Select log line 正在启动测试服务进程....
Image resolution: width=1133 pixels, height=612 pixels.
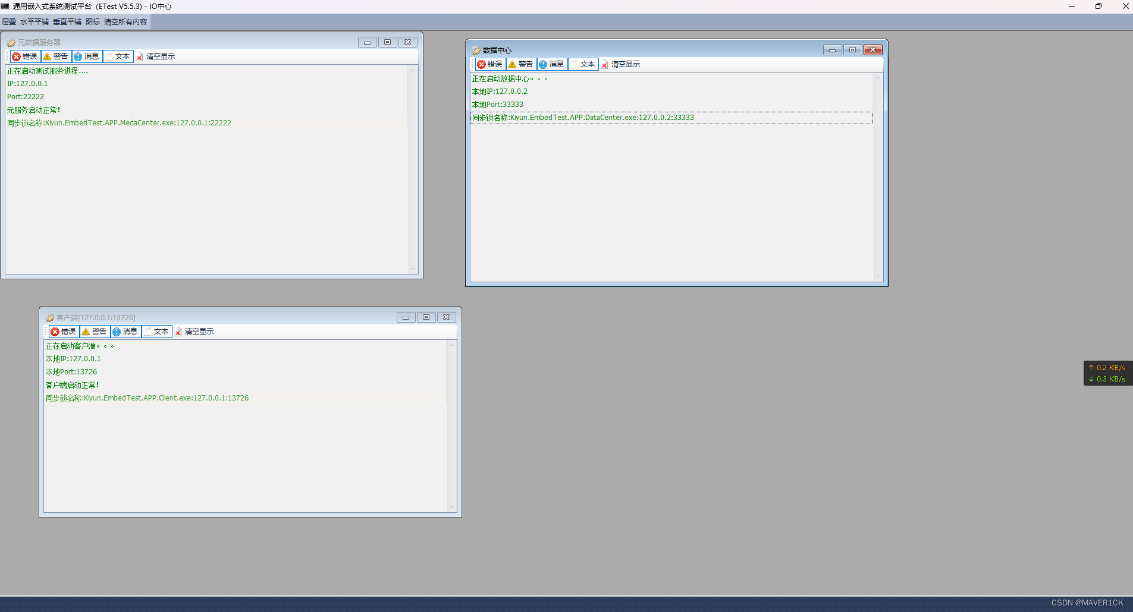(207, 71)
